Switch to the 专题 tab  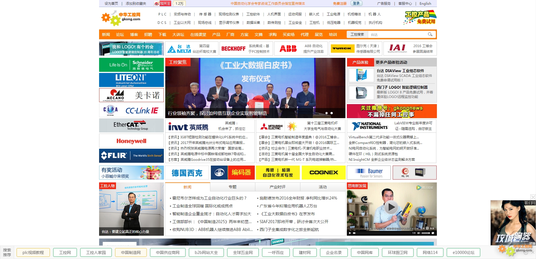click(233, 187)
